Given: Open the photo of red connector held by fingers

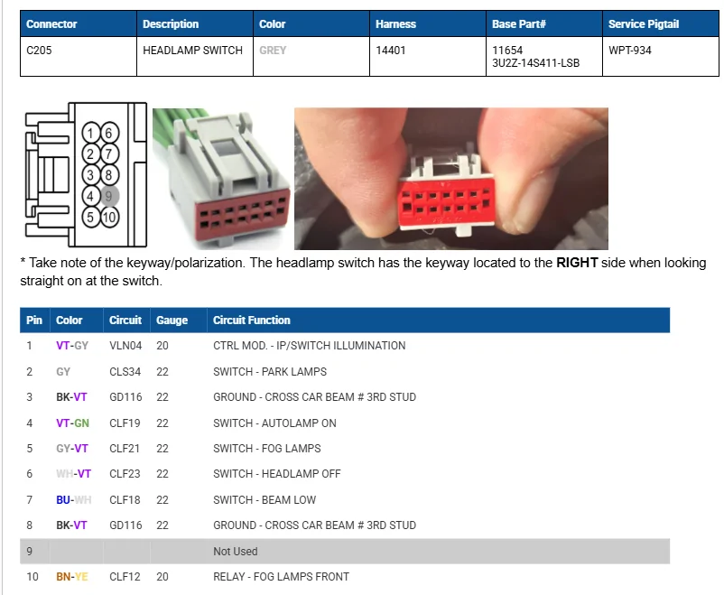Looking at the screenshot, I should point(451,179).
